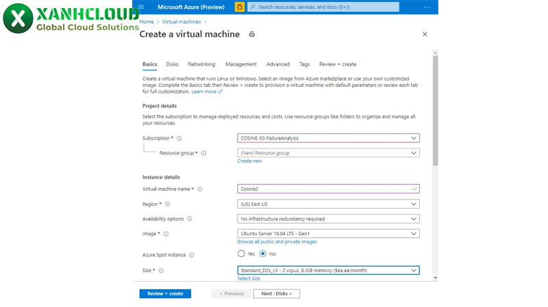
Task: Show info tooltip for Region
Action: pos(167,204)
